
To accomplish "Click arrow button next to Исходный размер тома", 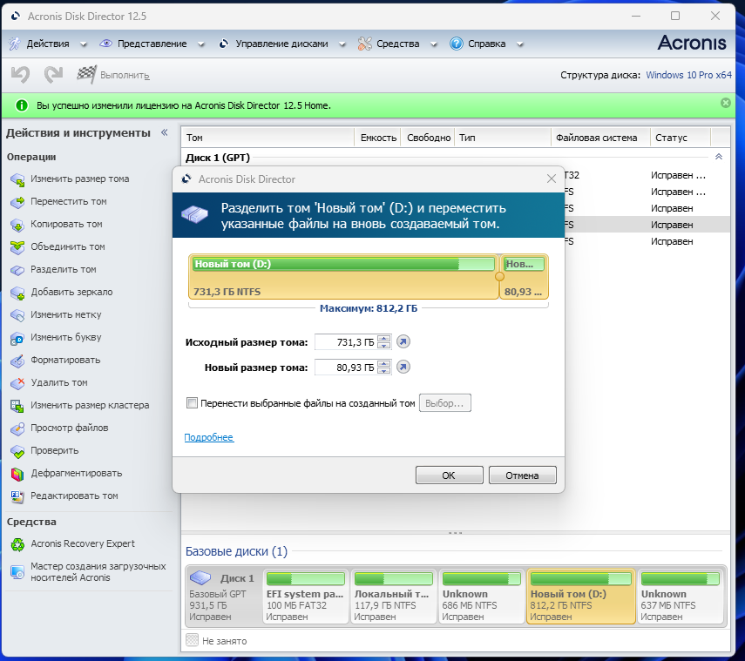I will click(403, 342).
